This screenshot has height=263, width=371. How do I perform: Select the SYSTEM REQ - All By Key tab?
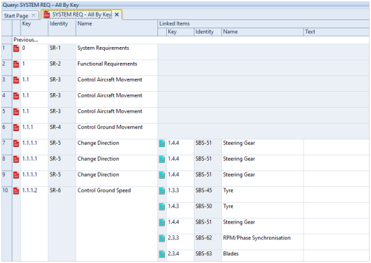[x=81, y=14]
